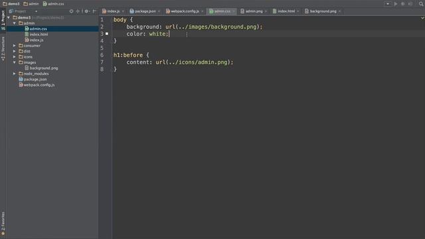Close the package.json editor tab
The image size is (425, 239).
pos(159,11)
